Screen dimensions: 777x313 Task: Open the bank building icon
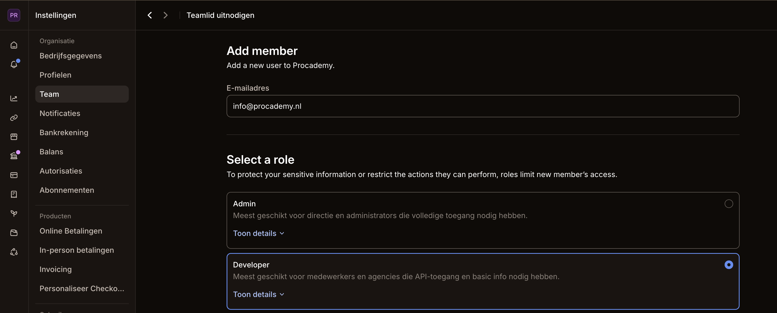14,156
